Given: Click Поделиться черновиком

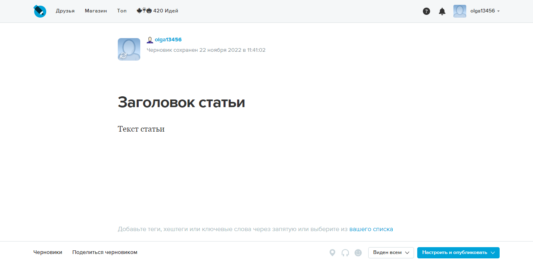Looking at the screenshot, I should (105, 252).
